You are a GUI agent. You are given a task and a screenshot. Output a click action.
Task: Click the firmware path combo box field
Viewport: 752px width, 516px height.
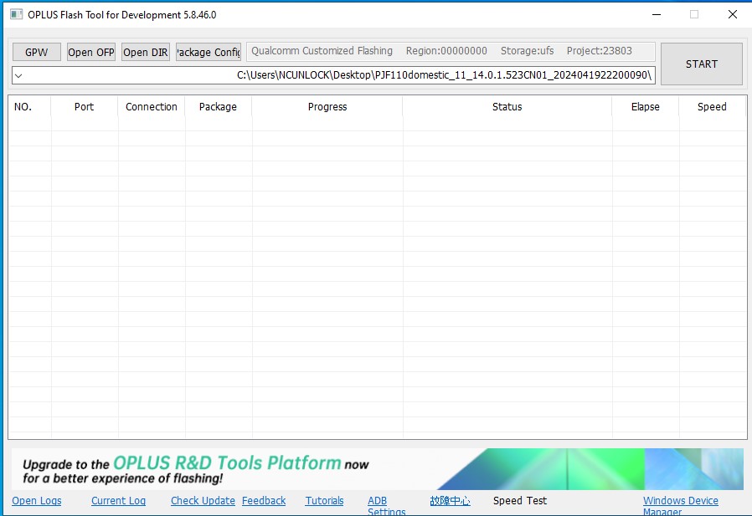coord(335,76)
